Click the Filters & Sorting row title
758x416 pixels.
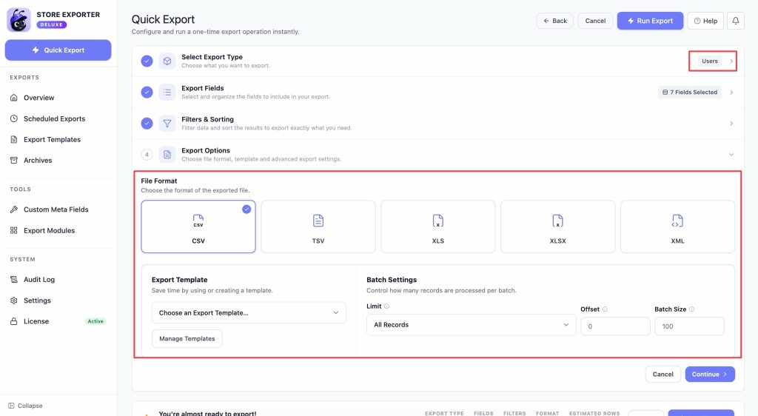(207, 119)
